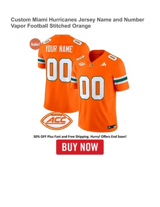
Task: Click the 00 number on back jersey
Action: pyautogui.click(x=60, y=70)
